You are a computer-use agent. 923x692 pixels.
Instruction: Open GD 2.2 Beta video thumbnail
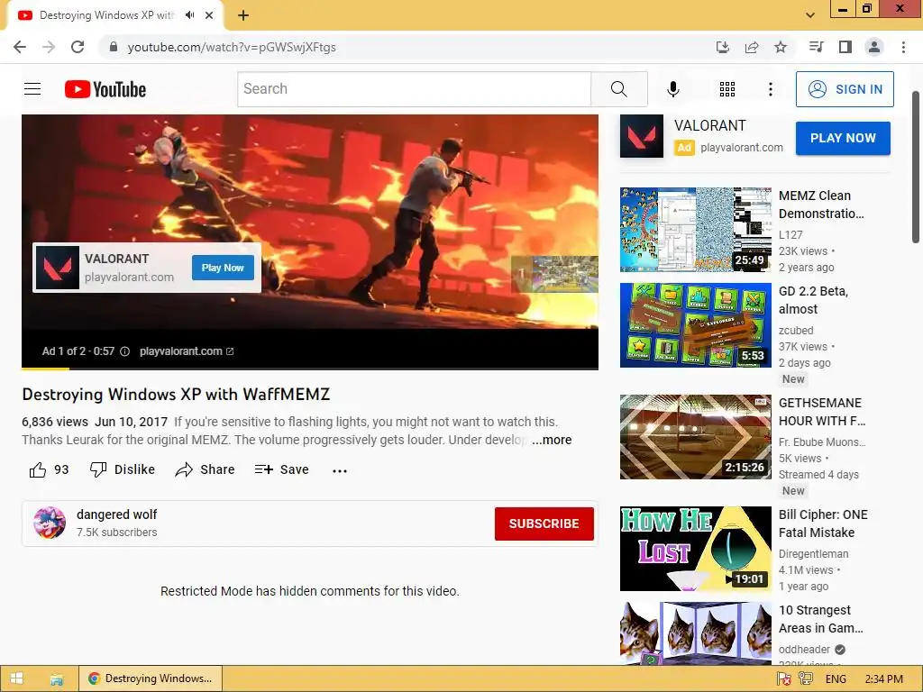pos(695,324)
